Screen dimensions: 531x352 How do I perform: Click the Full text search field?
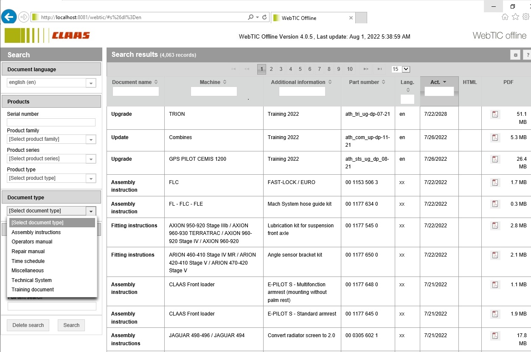pyautogui.click(x=52, y=306)
